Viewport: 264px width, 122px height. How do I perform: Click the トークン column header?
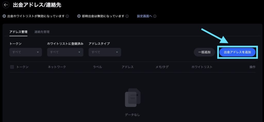tap(22, 67)
